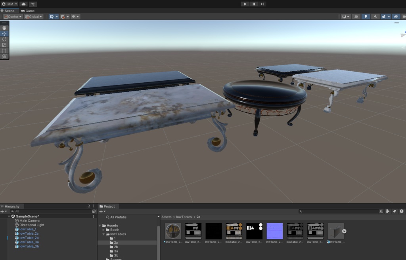Click lowTables in the breadcrumb path
This screenshot has width=406, height=260.
(184, 217)
